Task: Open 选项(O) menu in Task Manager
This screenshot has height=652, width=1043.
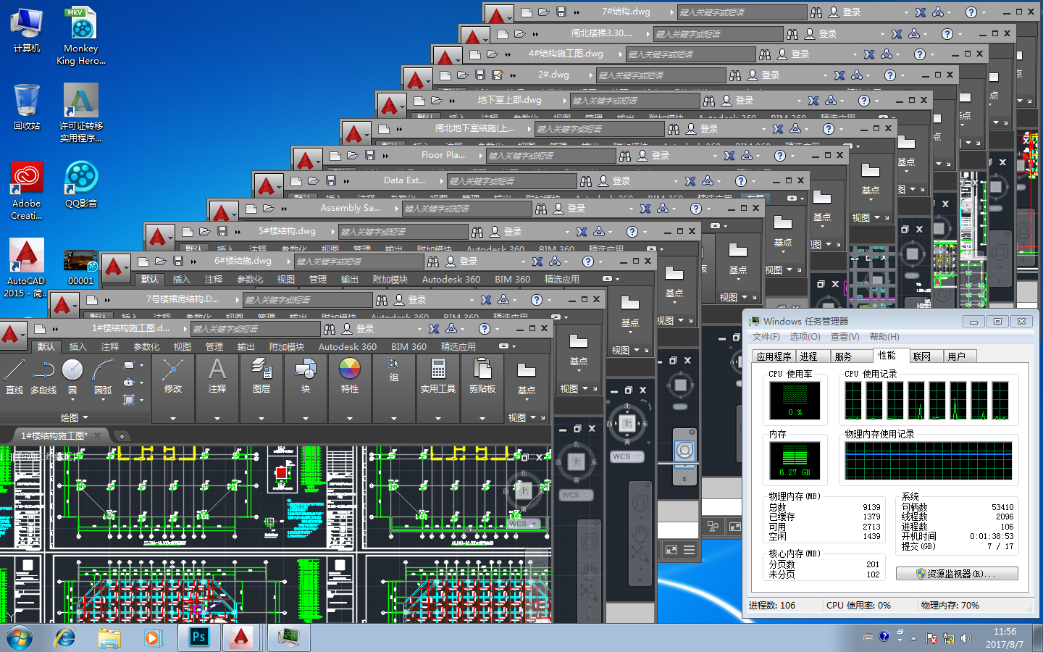Action: coord(805,337)
